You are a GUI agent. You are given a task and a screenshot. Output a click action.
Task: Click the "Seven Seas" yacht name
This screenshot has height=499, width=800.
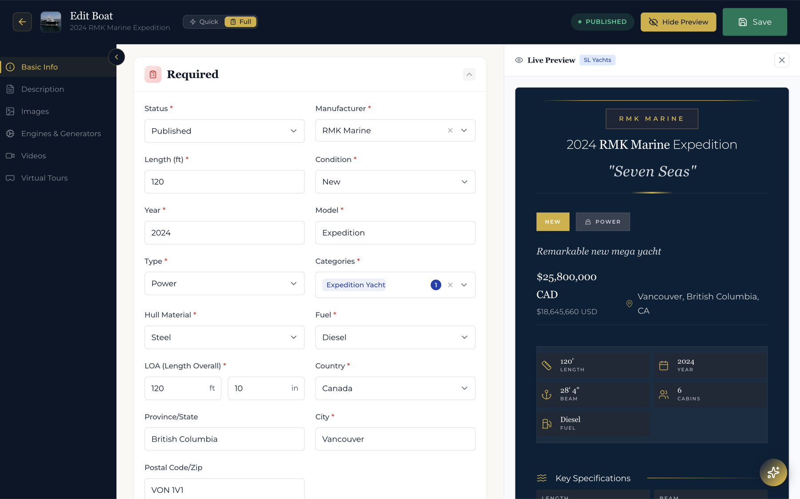[x=652, y=171]
